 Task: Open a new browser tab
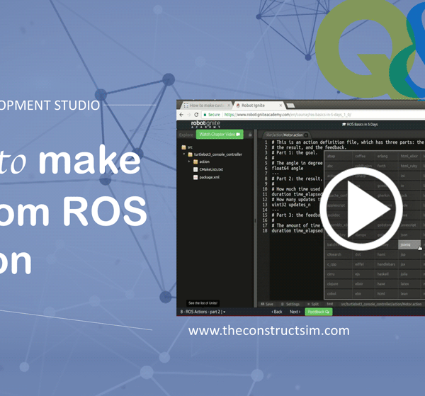(290, 106)
